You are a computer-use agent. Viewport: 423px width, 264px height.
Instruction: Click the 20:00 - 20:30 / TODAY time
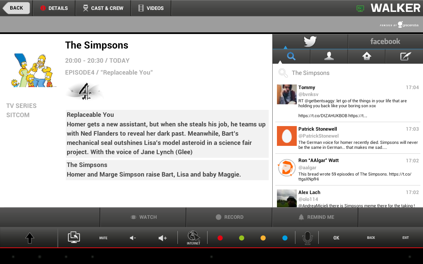point(97,61)
